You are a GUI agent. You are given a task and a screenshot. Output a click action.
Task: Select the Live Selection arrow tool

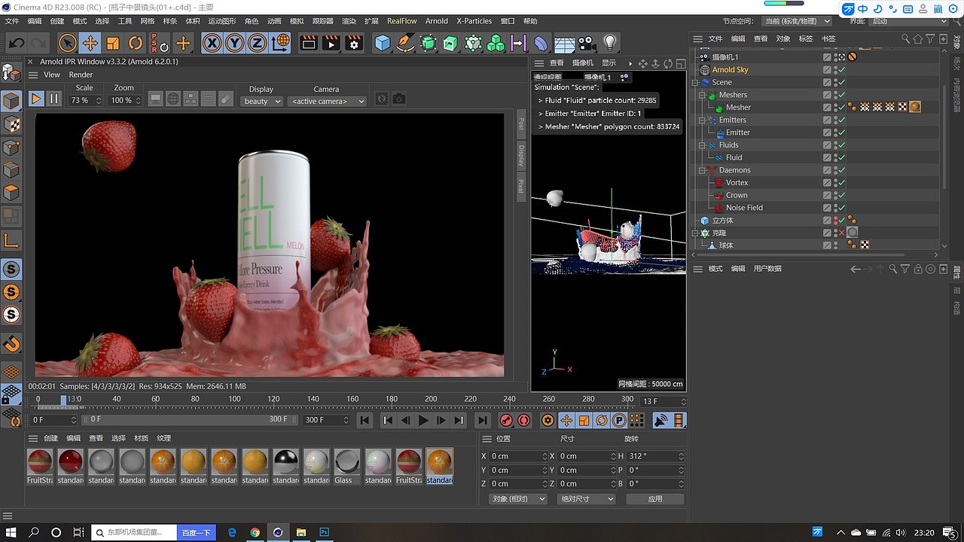[68, 43]
